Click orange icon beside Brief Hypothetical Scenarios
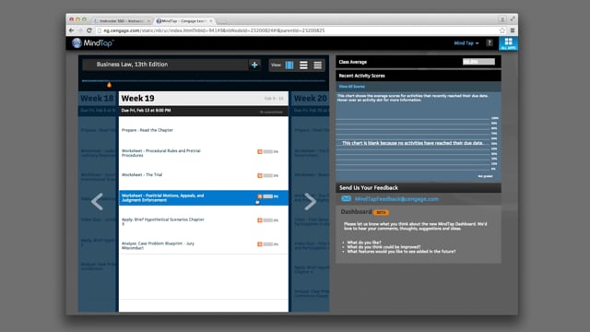 260,220
